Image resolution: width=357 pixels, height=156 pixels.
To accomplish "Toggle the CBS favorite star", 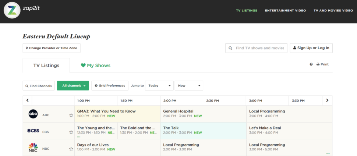I will [71, 132].
